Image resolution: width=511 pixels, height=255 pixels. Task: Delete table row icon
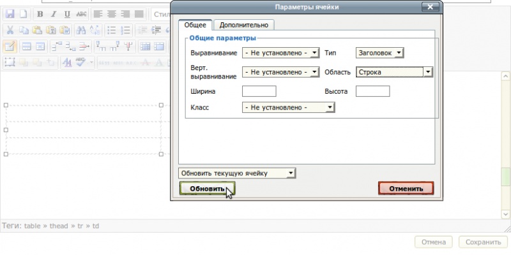click(x=84, y=47)
